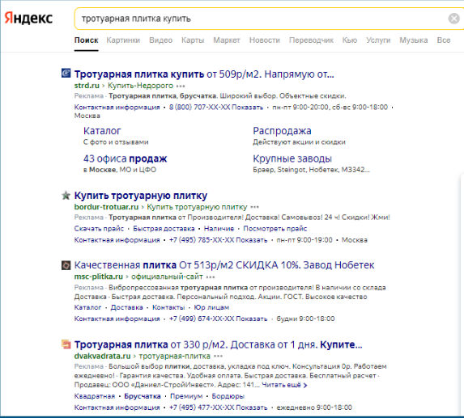
Task: Show phone 8 (800) 707-XX-XX
Action: tap(215, 108)
